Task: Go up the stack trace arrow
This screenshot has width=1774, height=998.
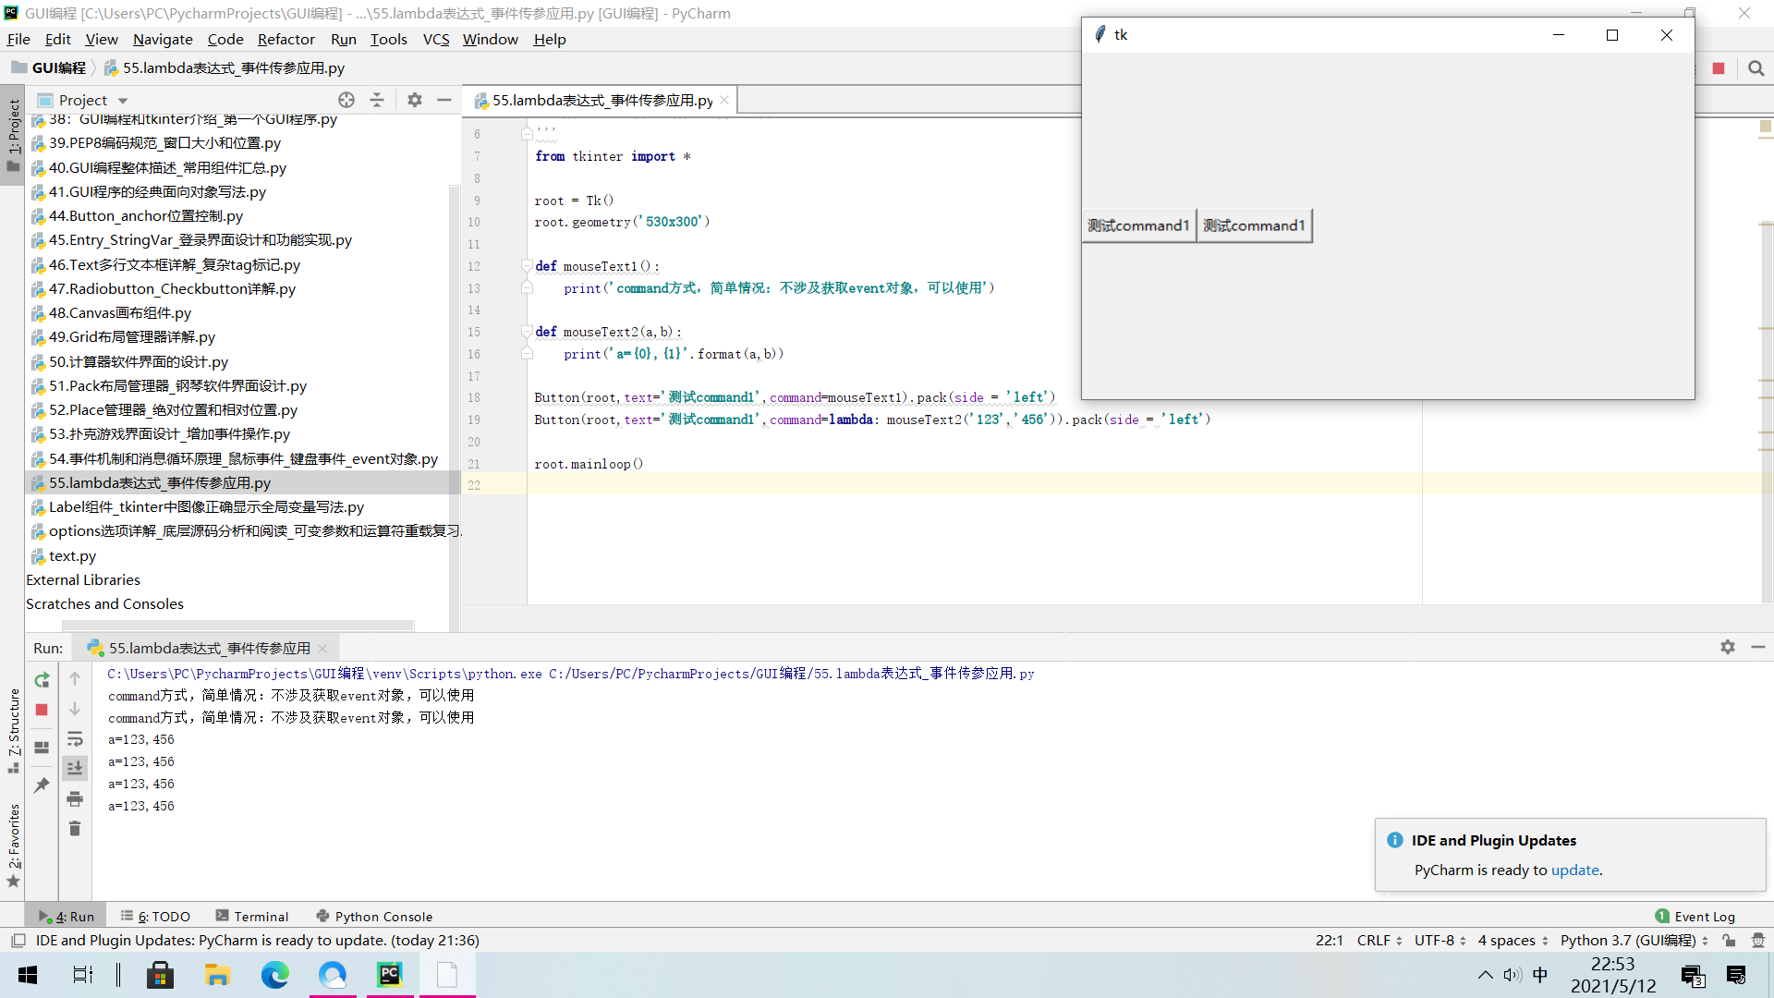Action: tap(75, 679)
